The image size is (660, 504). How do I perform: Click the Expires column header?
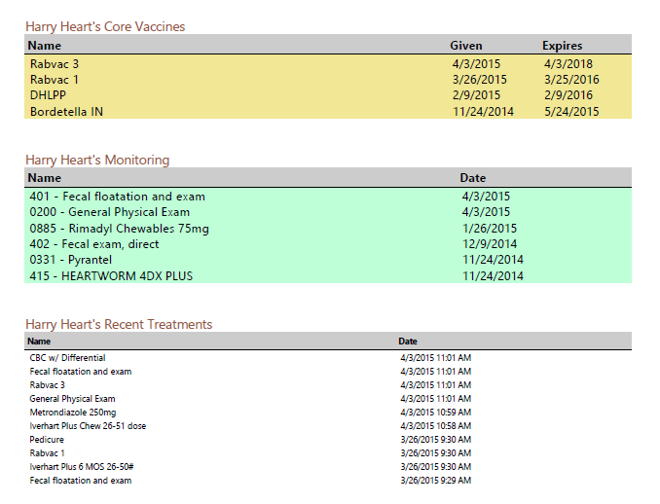click(562, 46)
